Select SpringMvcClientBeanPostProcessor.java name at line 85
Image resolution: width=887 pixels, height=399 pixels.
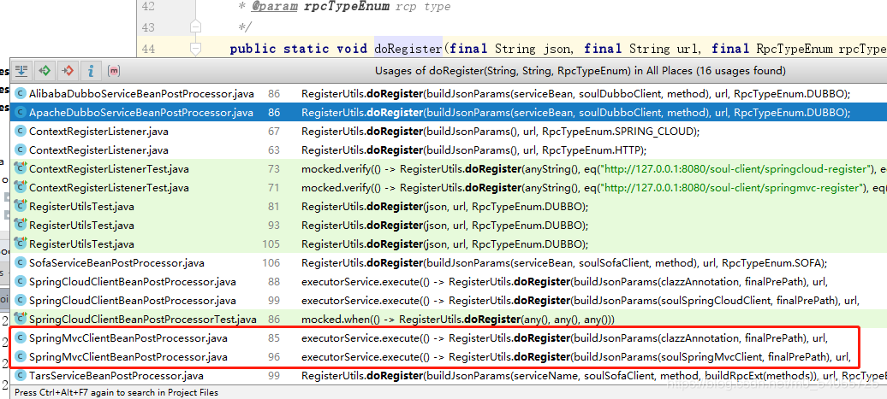click(128, 338)
